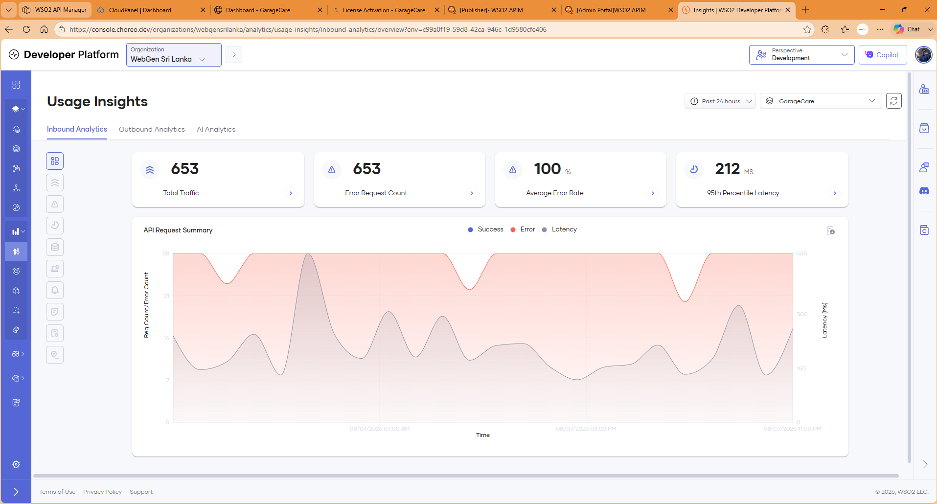
Task: Open the settings gear in left sidebar
Action: (16, 464)
